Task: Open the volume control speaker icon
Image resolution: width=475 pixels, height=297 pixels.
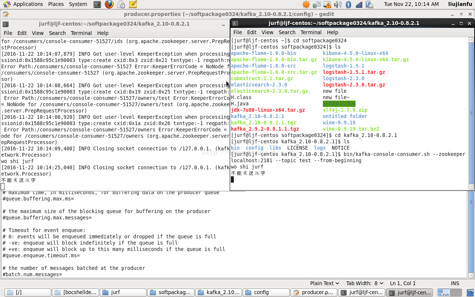Action: click(x=338, y=4)
